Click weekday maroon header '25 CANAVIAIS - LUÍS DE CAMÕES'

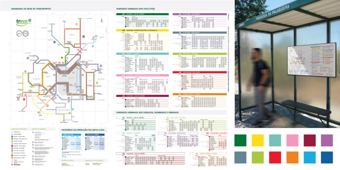coord(142,96)
